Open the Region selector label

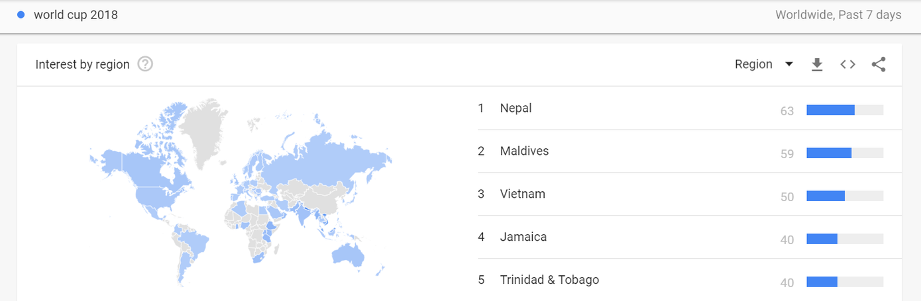tap(753, 64)
